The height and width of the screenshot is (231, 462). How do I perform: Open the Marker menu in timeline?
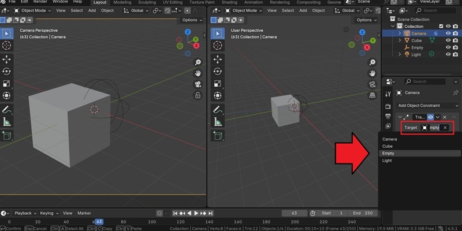84,213
